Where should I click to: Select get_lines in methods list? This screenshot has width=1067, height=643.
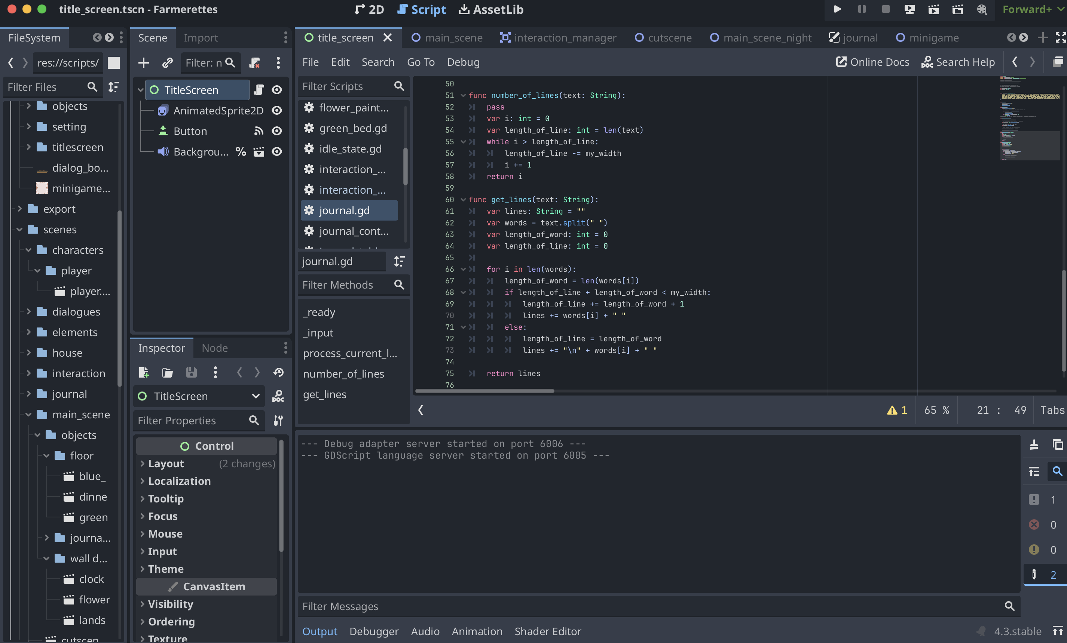pos(325,395)
